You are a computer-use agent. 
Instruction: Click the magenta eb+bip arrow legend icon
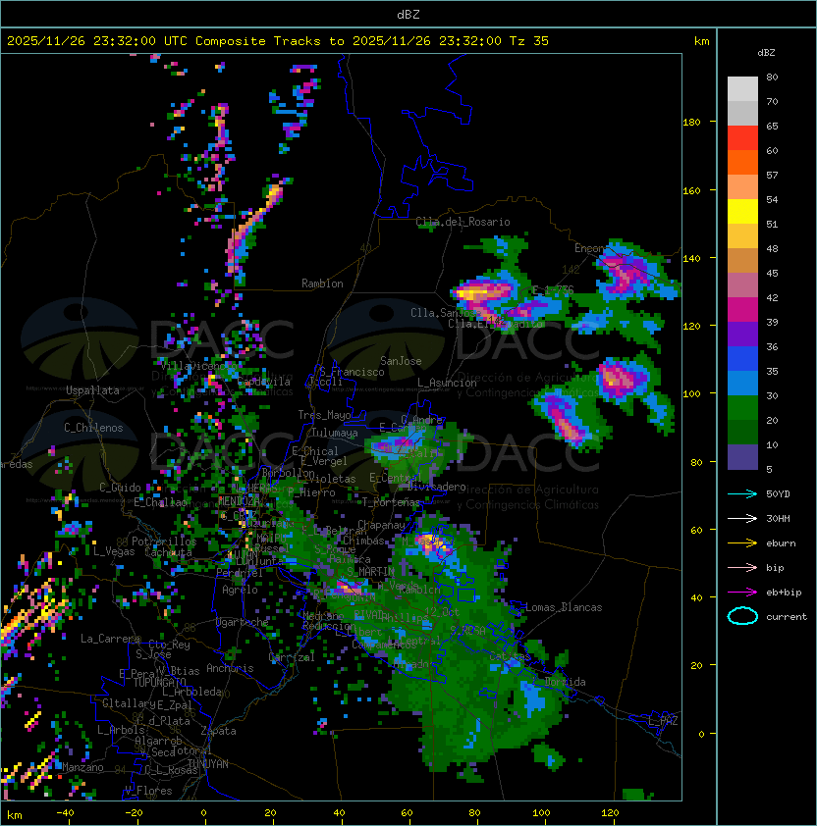point(742,593)
